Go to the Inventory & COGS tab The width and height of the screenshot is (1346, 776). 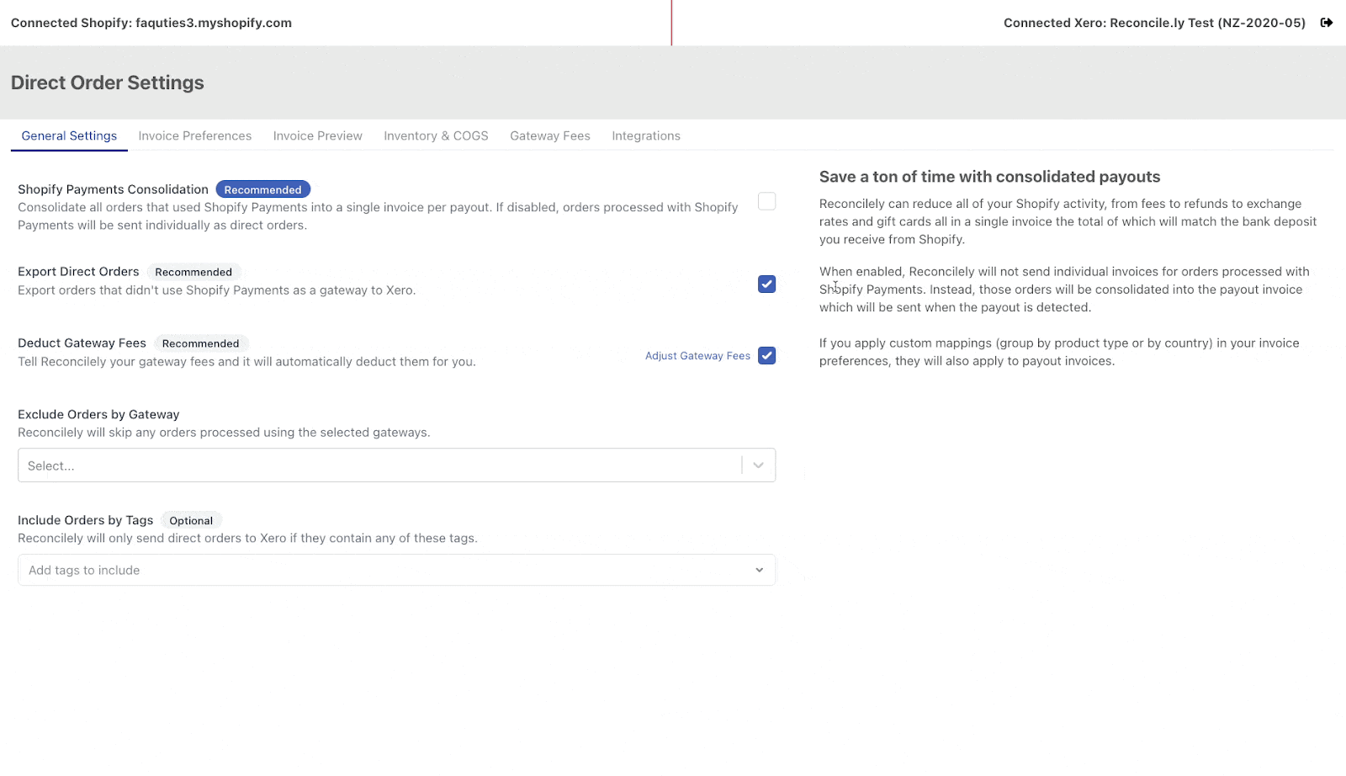(x=435, y=136)
